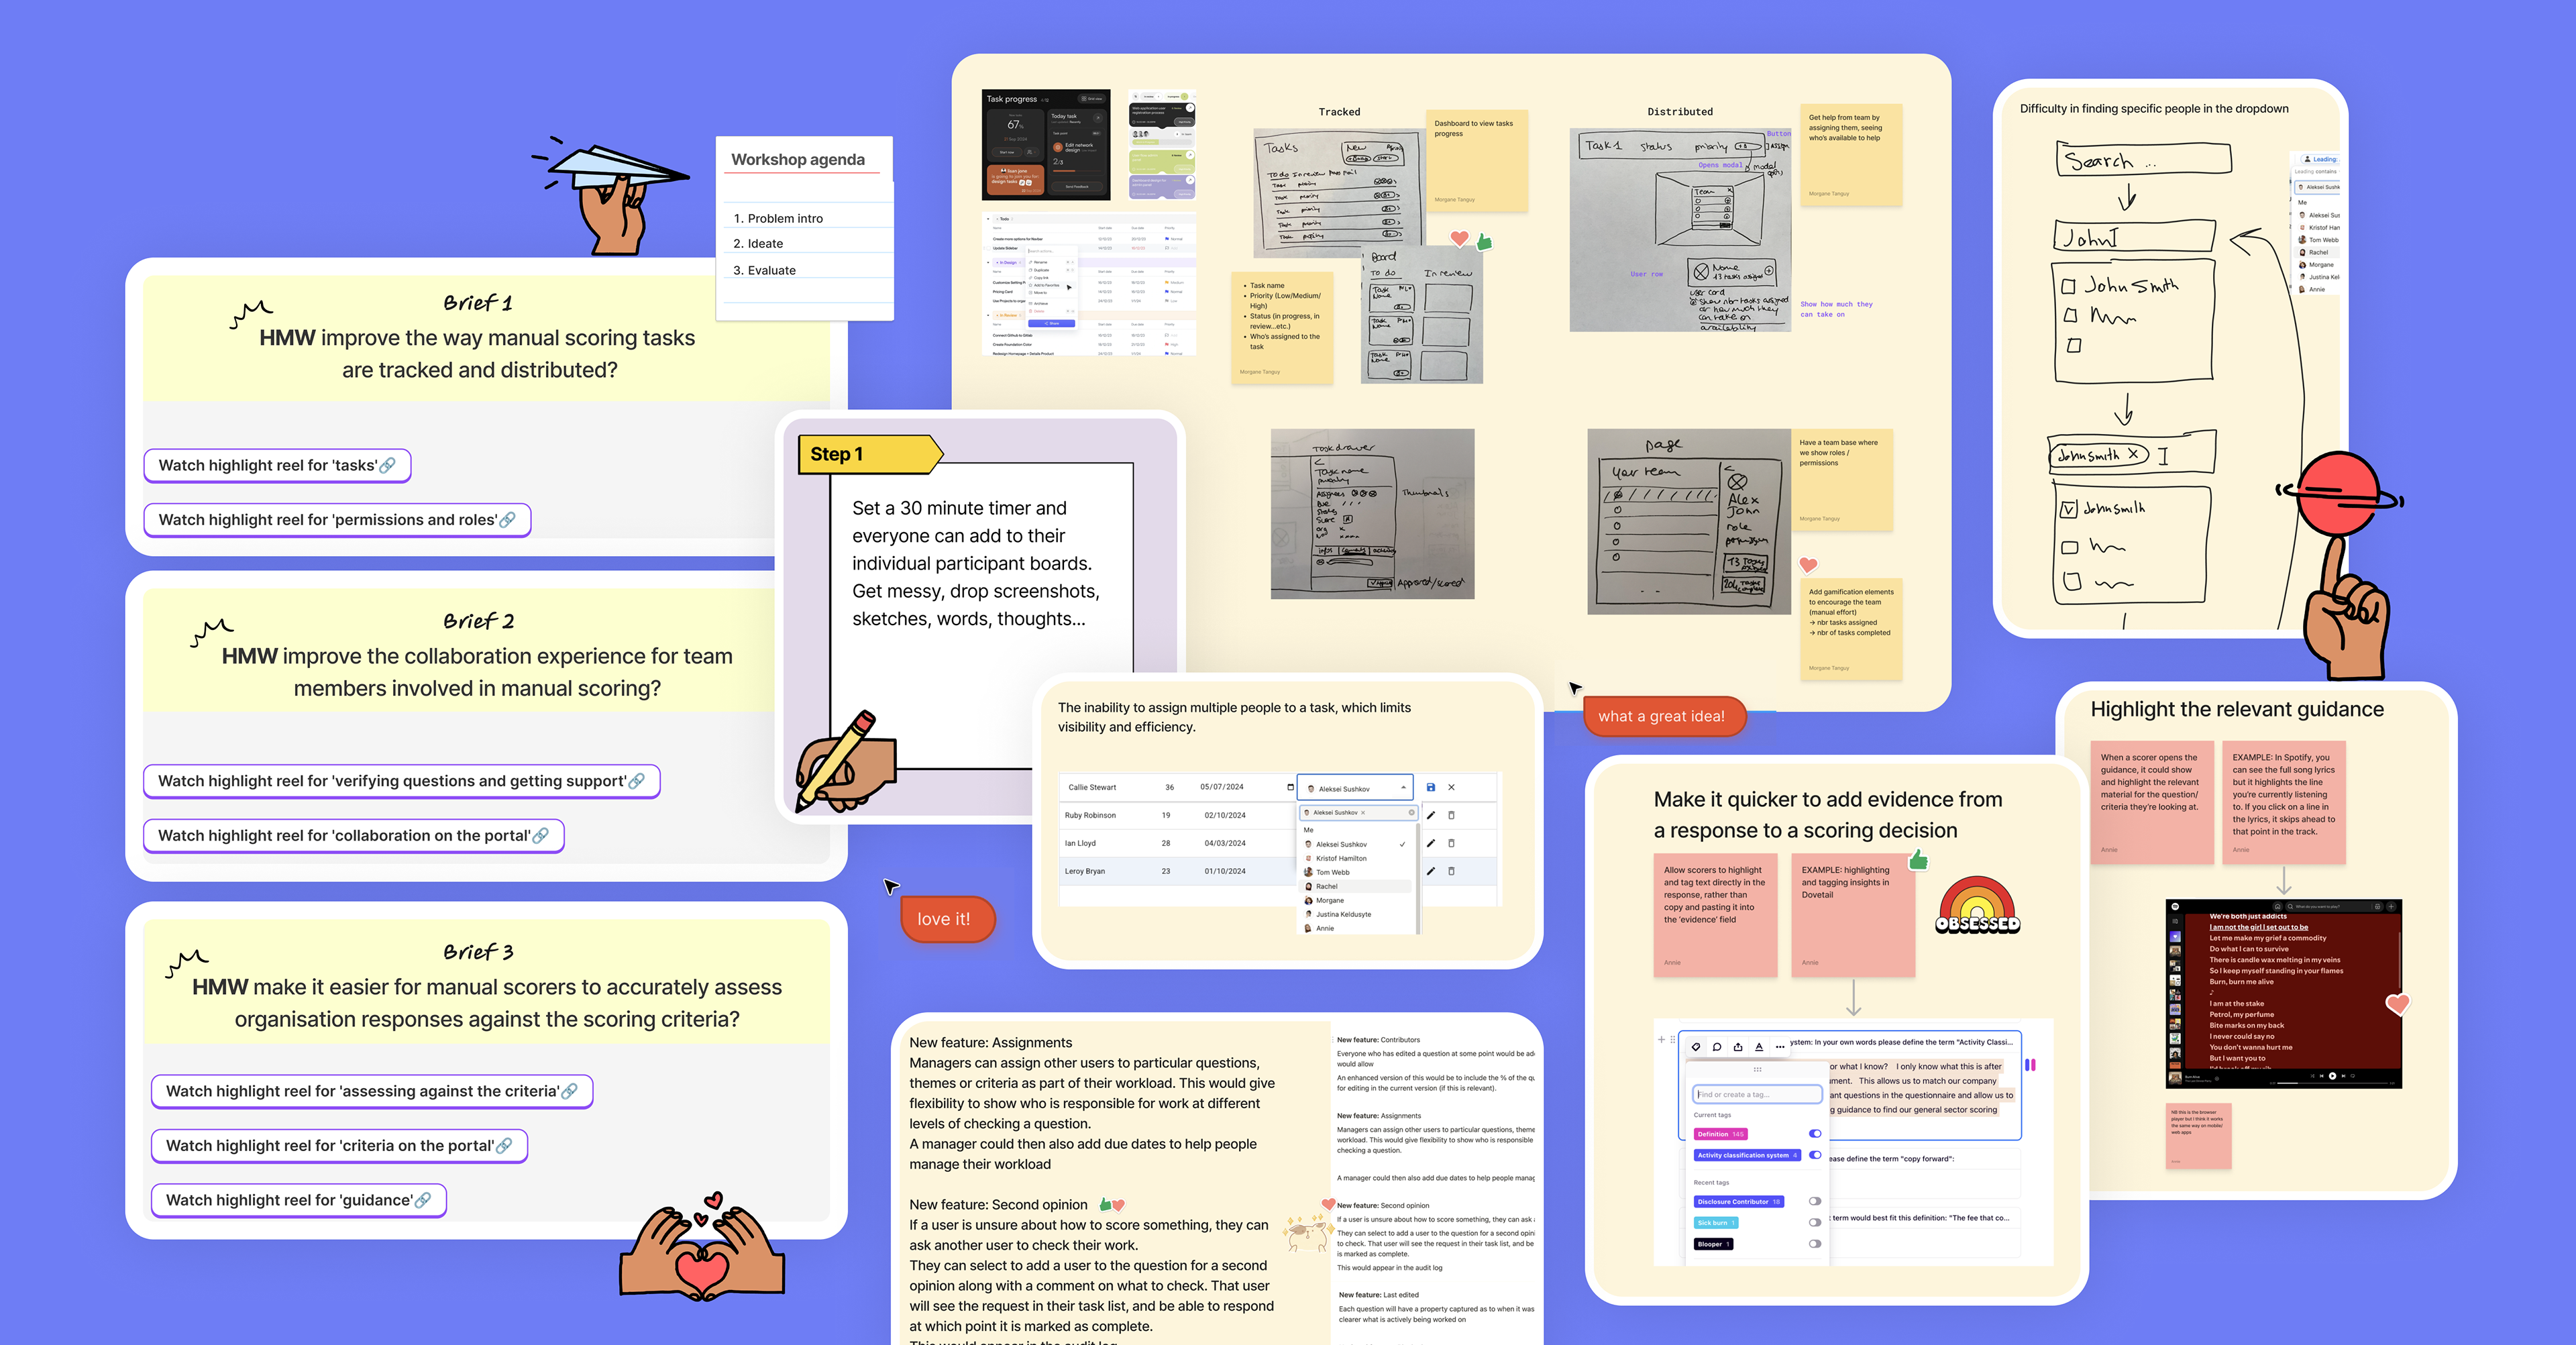This screenshot has width=2576, height=1345.
Task: Click the text color 'A' icon
Action: pos(1760,1047)
